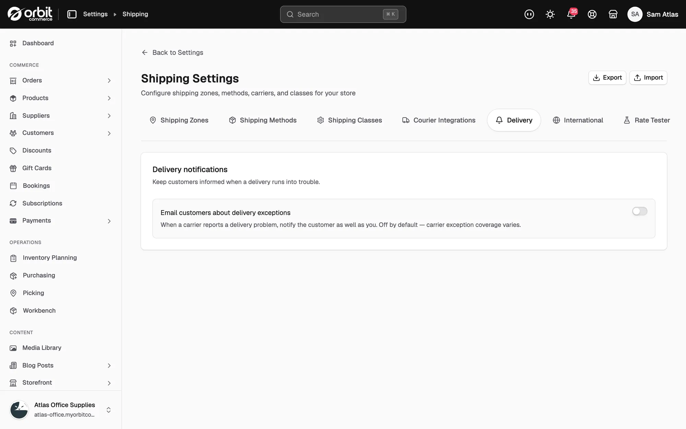Expand the Blog Posts menu chevron
686x429 pixels.
[x=109, y=366]
